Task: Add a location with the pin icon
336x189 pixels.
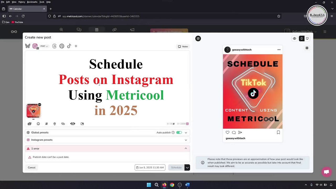Action: click(x=55, y=124)
